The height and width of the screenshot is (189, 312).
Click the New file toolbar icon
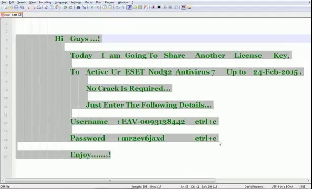(x=6, y=7)
